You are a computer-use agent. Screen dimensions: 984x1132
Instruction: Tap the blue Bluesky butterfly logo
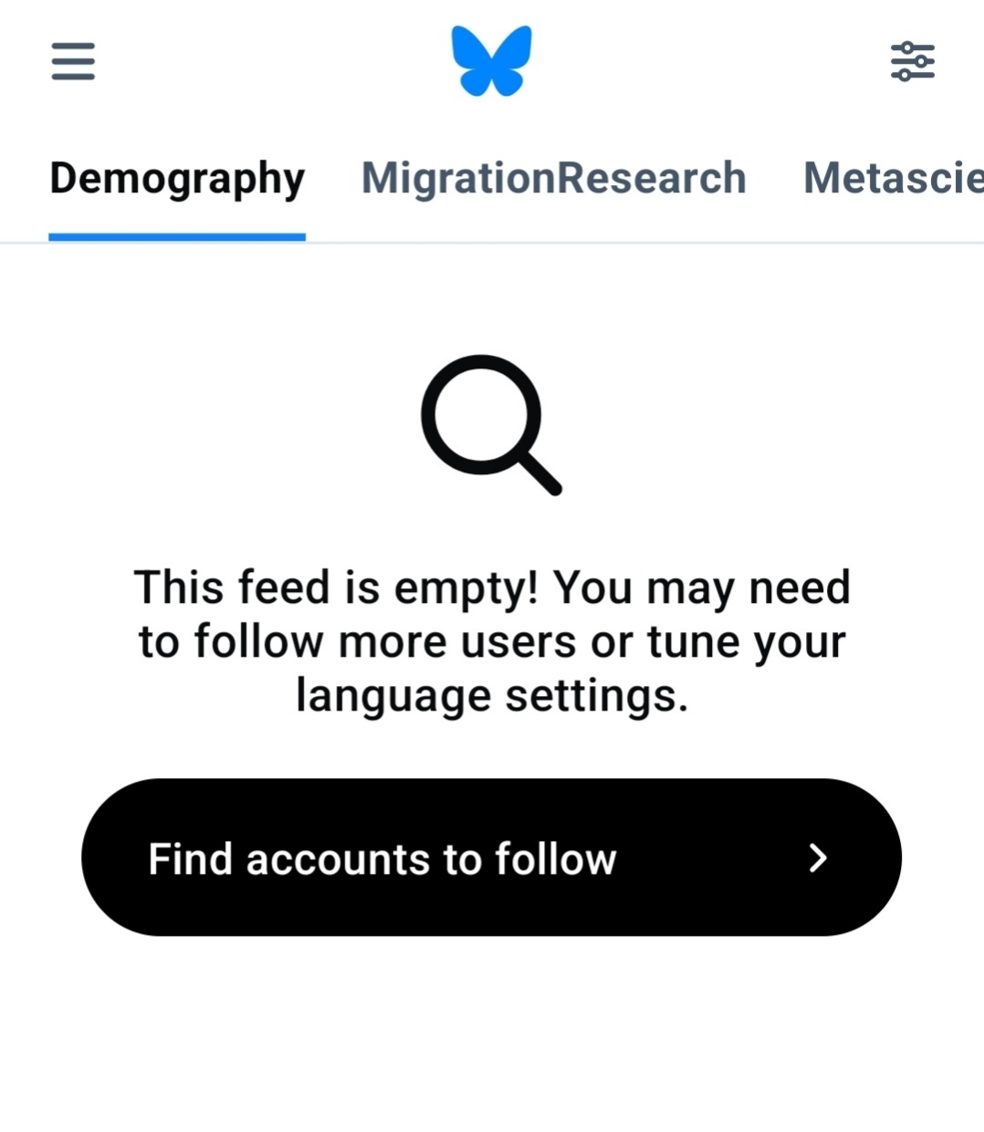tap(491, 60)
